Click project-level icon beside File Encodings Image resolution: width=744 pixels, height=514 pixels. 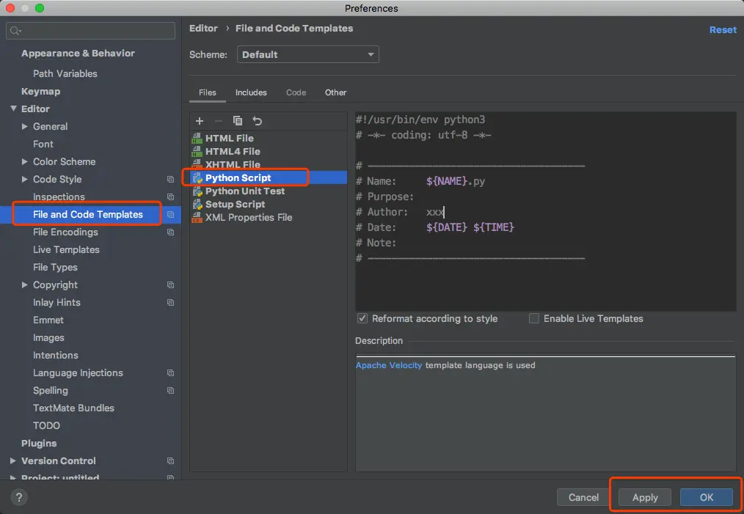pyautogui.click(x=171, y=232)
